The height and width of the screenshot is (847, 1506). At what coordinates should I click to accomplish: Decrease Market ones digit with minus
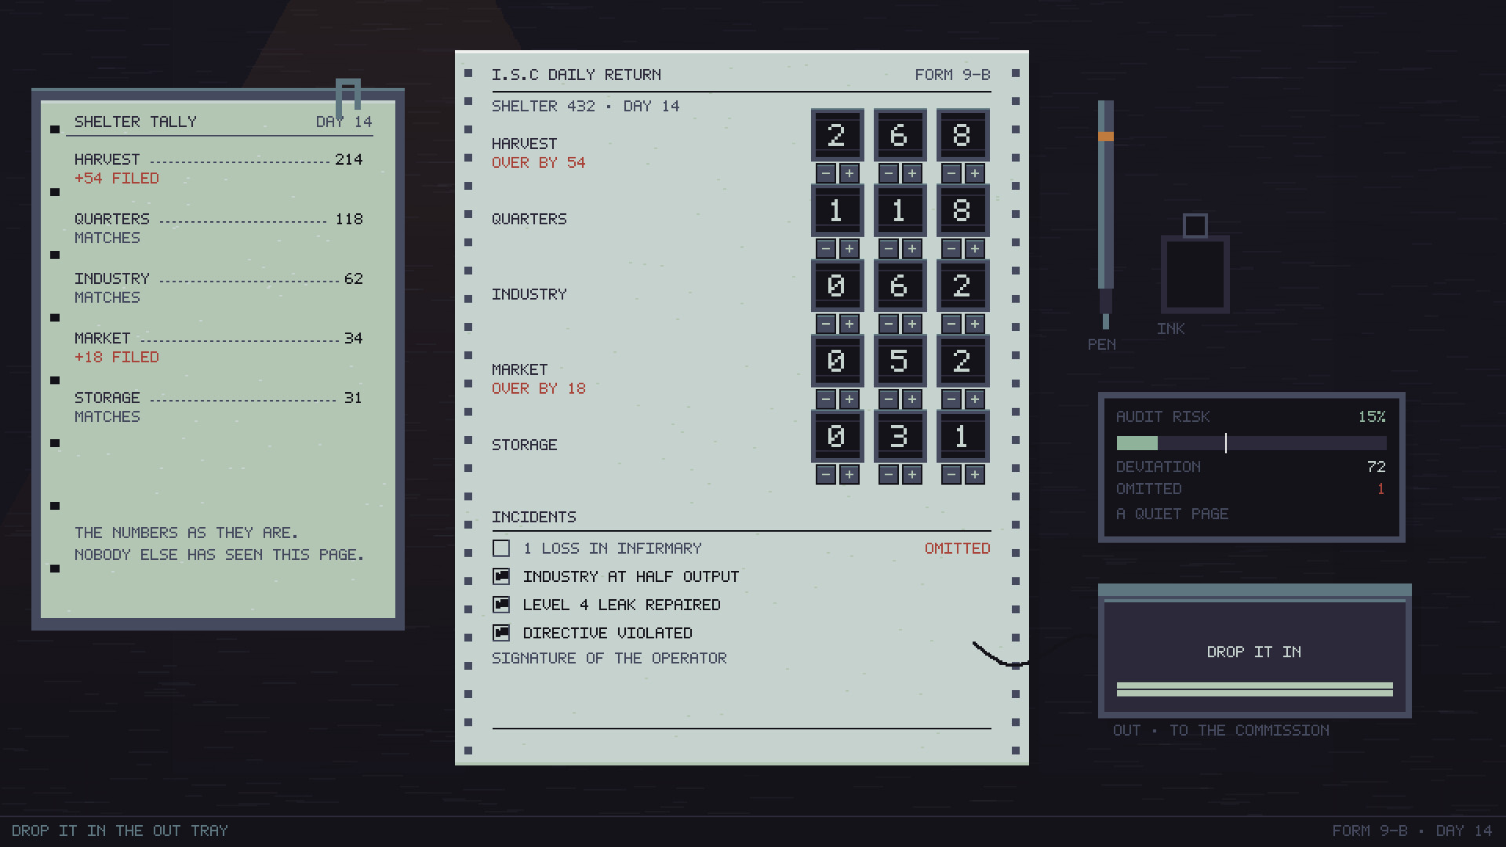pyautogui.click(x=951, y=399)
